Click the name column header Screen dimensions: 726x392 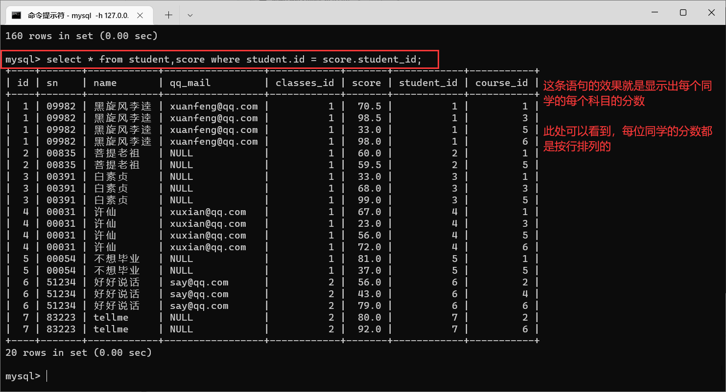click(105, 83)
